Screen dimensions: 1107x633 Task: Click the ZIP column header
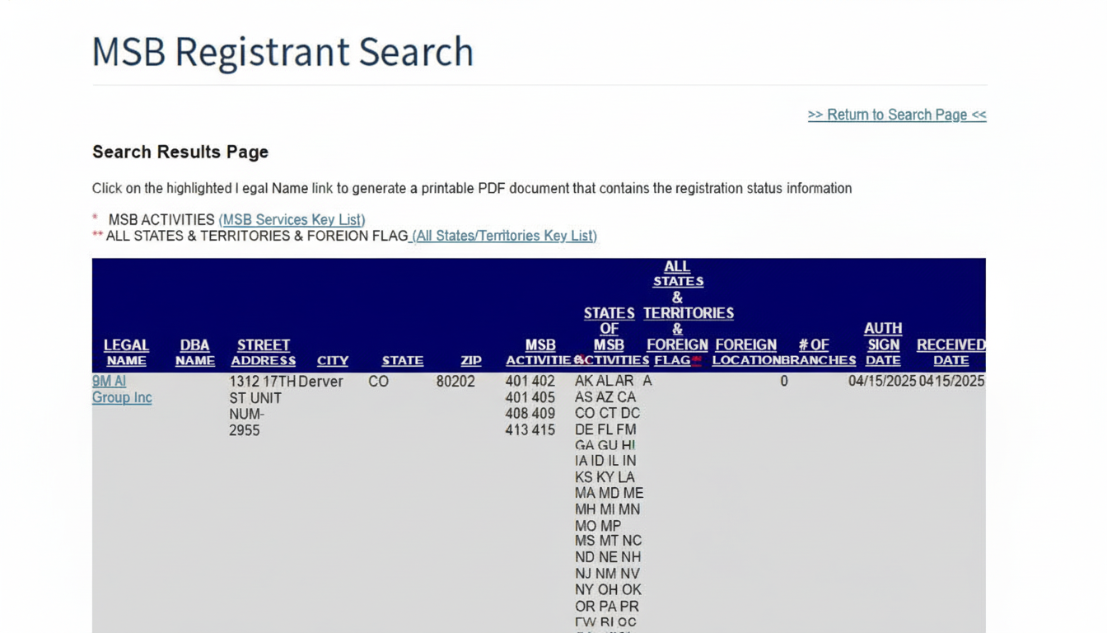coord(471,361)
